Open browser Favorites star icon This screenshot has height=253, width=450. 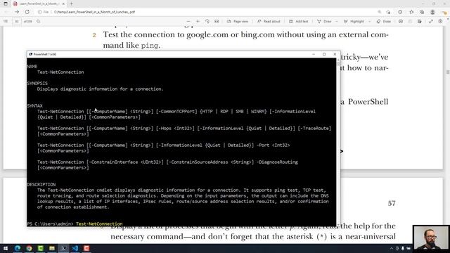[411, 12]
